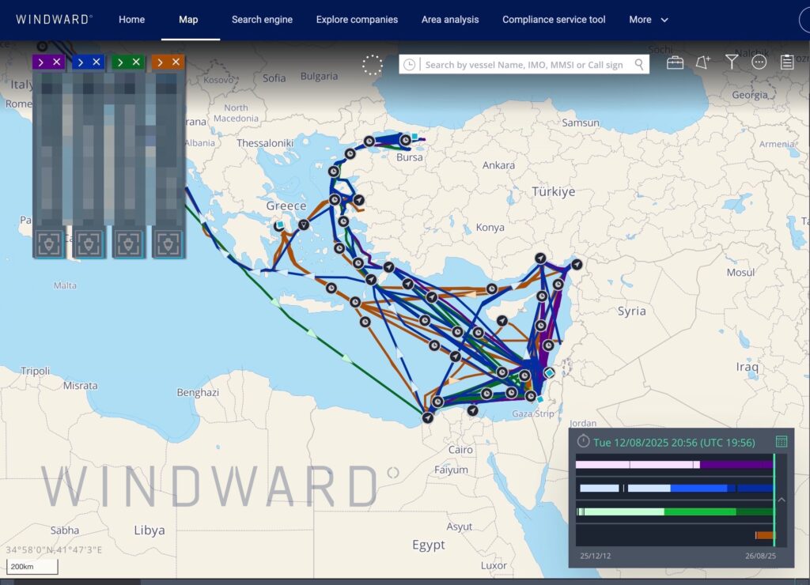The width and height of the screenshot is (810, 585).
Task: Locate orange vessel with focus icon
Action: coord(168,243)
